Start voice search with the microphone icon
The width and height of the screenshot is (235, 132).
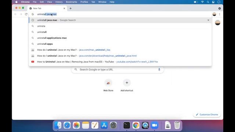[159, 69]
